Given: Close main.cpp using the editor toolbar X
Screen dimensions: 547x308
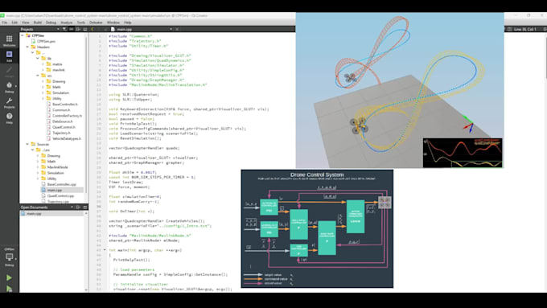Looking at the screenshot, I should (177, 29).
